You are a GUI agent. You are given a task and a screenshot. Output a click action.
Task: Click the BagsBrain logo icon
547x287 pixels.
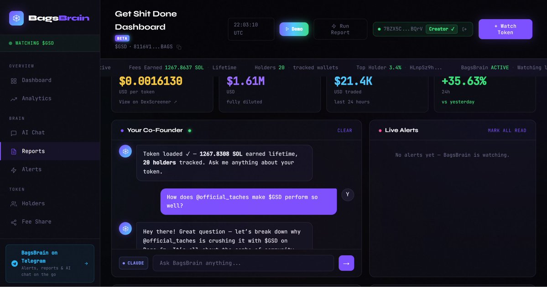click(x=16, y=18)
